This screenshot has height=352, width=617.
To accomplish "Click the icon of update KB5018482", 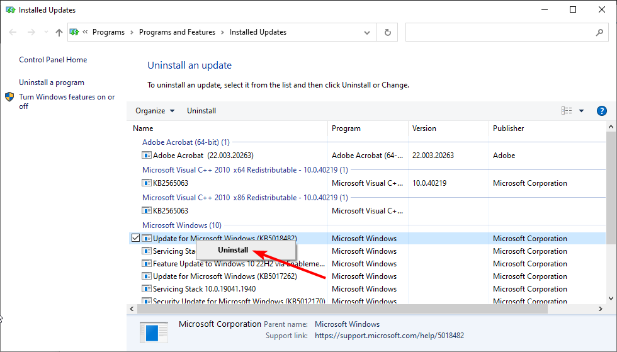I will [146, 238].
